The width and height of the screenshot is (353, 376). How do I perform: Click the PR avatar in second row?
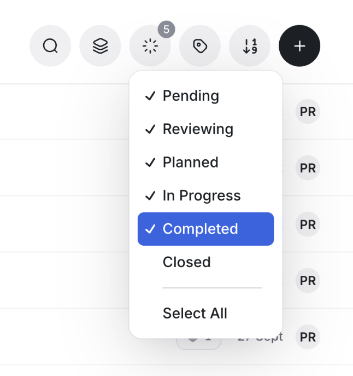pyautogui.click(x=308, y=168)
